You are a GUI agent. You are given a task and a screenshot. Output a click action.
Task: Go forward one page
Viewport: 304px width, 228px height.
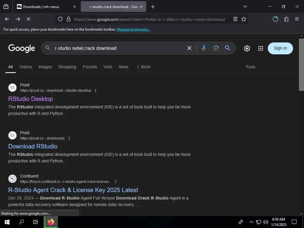[x=18, y=19]
